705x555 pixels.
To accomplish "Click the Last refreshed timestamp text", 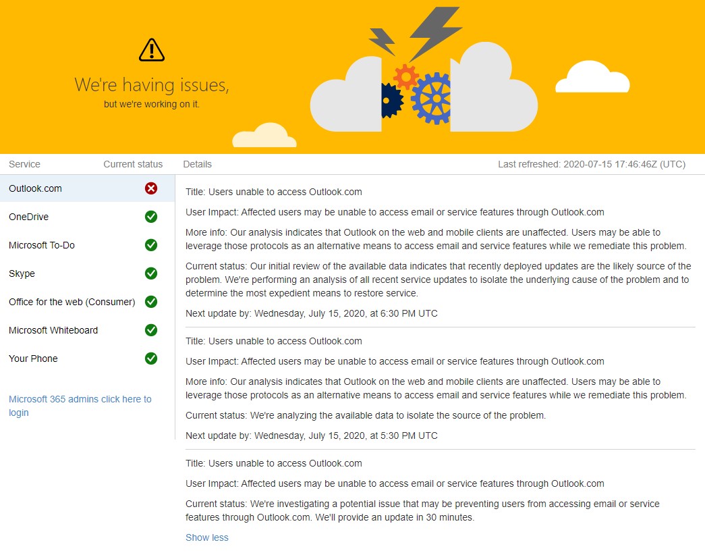I will click(592, 164).
